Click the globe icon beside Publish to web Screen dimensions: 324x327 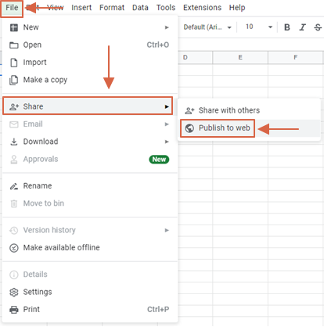click(x=189, y=128)
